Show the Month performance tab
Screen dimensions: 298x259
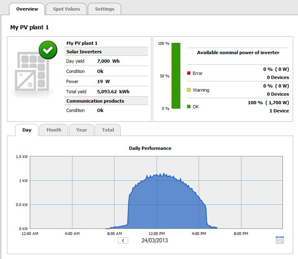click(54, 130)
